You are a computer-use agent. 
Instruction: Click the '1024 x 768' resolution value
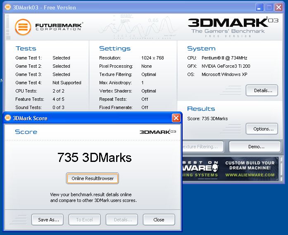tap(152, 58)
